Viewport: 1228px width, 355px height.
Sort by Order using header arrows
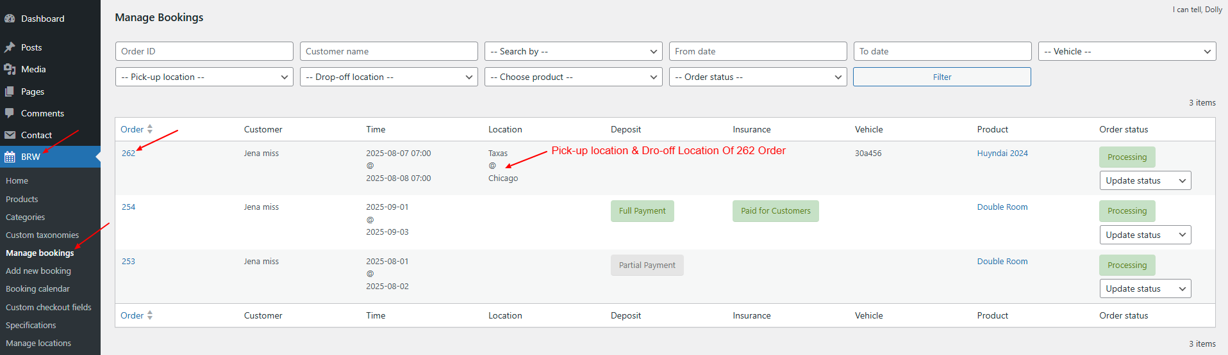[x=149, y=129]
